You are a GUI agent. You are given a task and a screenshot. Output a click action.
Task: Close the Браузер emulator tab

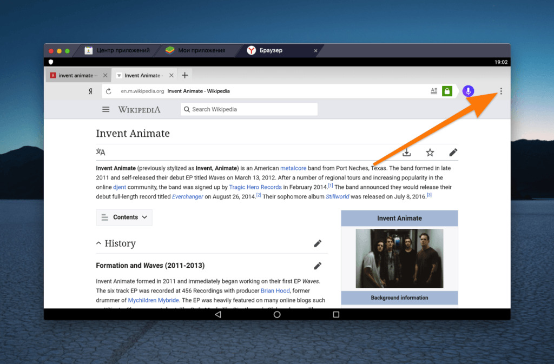pyautogui.click(x=315, y=50)
